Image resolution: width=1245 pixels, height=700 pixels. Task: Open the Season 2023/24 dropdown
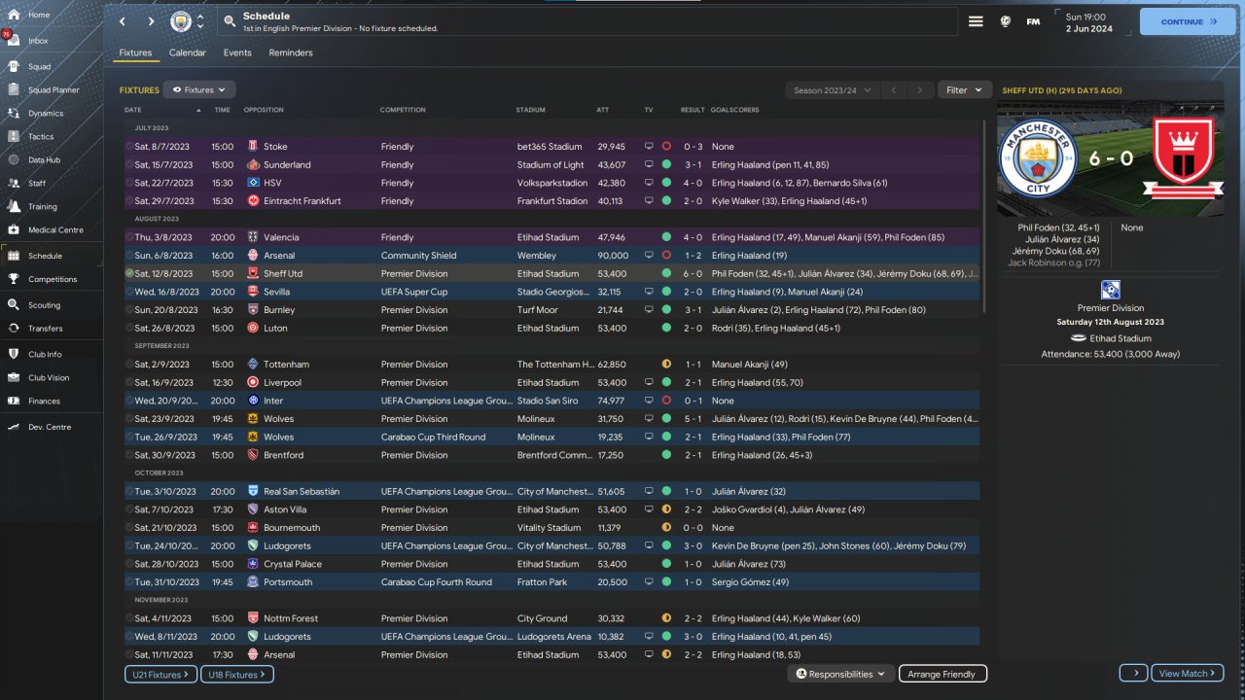pyautogui.click(x=832, y=90)
